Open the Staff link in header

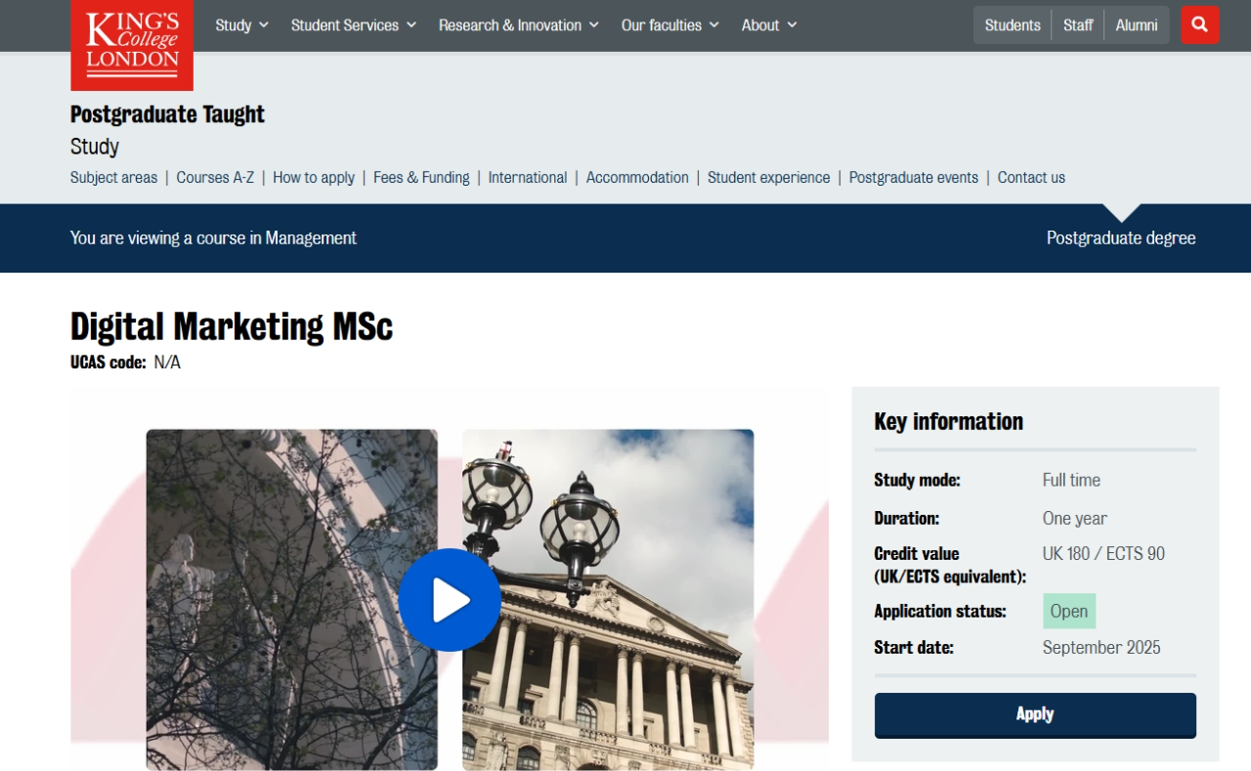pos(1078,25)
